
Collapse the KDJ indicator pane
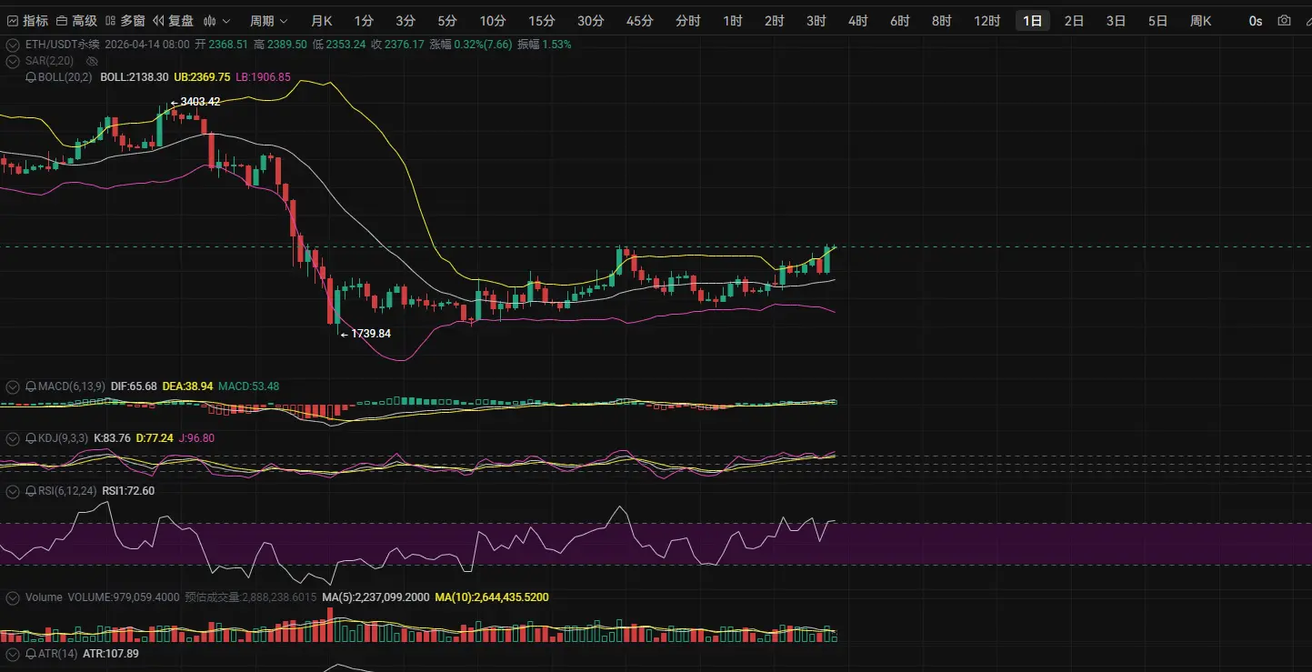pyautogui.click(x=13, y=438)
